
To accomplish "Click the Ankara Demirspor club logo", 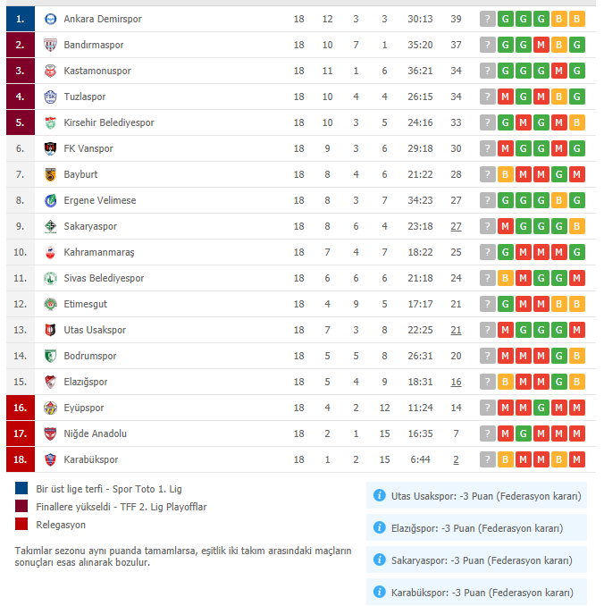I will coord(50,19).
